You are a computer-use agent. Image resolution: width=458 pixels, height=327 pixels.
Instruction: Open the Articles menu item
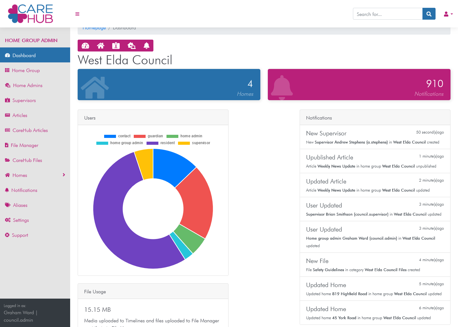coord(35,115)
